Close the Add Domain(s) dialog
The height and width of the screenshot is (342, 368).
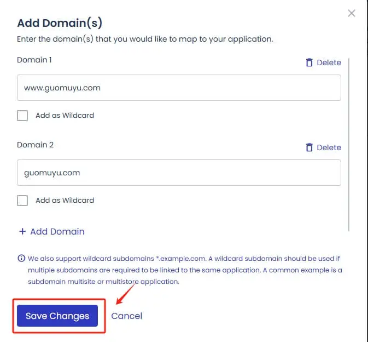tap(352, 13)
